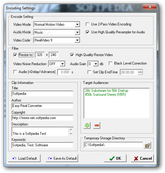
Task: Select 26k Substream for 56k Dial-up
Action: (x=107, y=91)
